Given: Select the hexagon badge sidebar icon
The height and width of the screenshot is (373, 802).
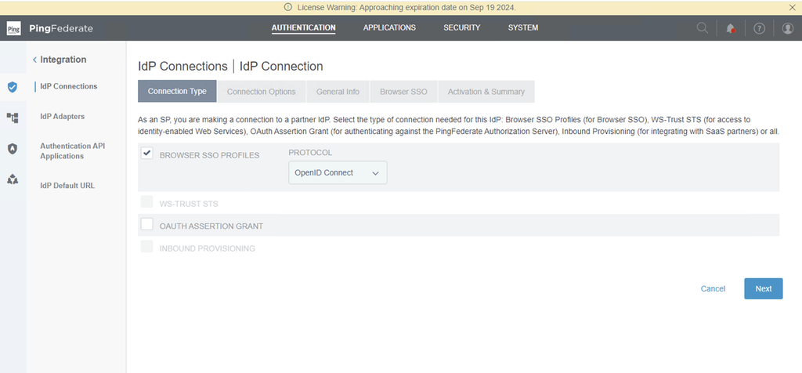Looking at the screenshot, I should [x=13, y=149].
